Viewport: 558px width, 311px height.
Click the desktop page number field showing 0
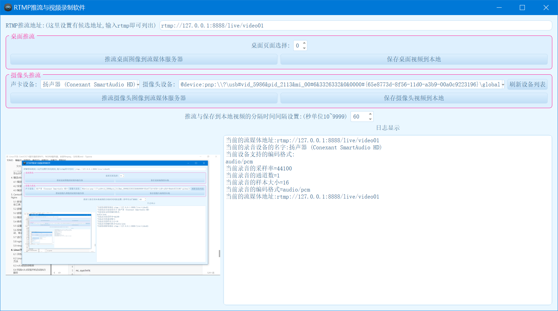pyautogui.click(x=298, y=46)
